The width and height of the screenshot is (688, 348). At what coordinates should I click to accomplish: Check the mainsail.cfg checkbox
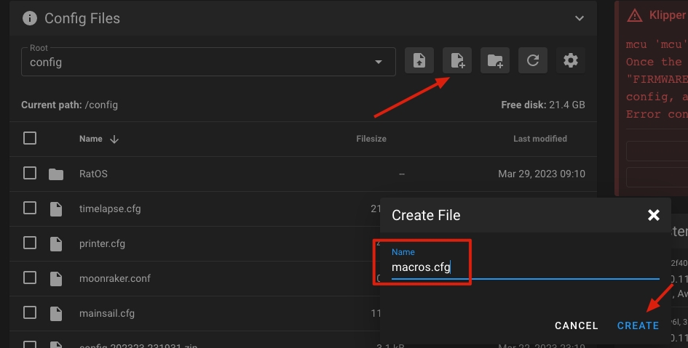coord(30,313)
